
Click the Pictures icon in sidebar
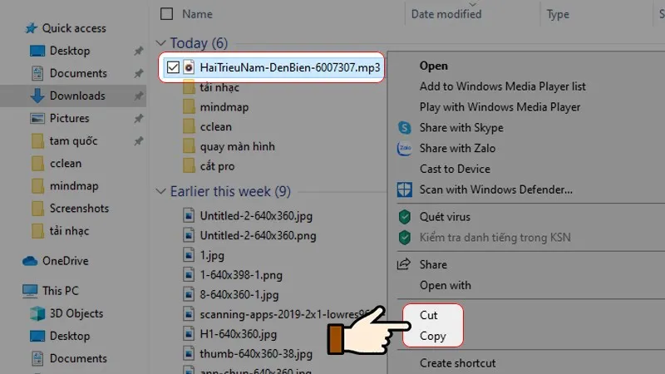coord(37,118)
